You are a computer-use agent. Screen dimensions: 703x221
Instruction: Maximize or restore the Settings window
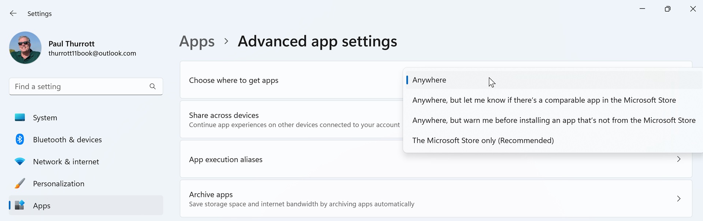click(667, 9)
